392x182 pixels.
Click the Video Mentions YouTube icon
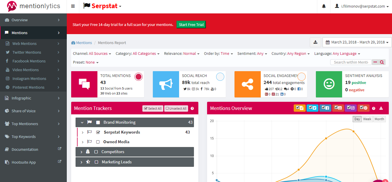point(7,70)
